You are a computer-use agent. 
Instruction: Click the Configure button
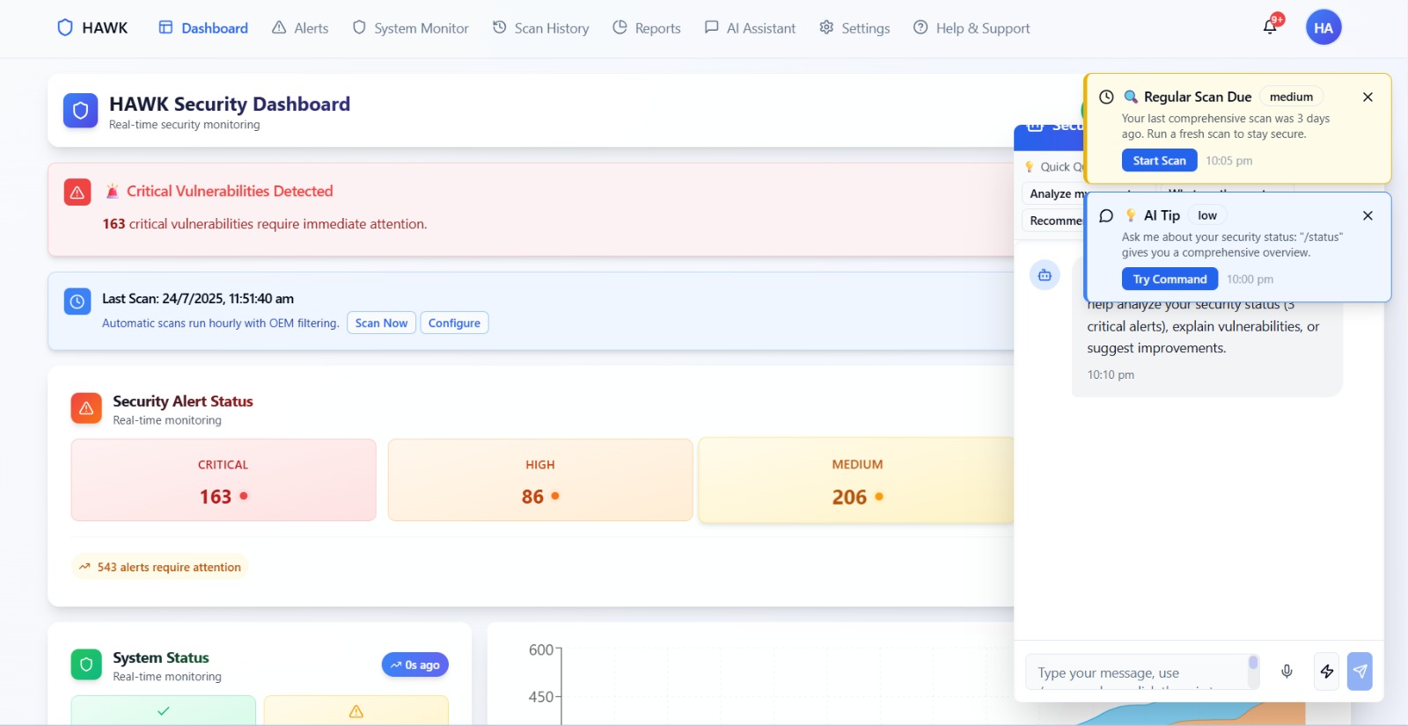[454, 323]
